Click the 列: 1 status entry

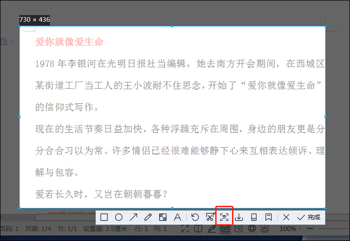pyautogui.click(x=160, y=229)
